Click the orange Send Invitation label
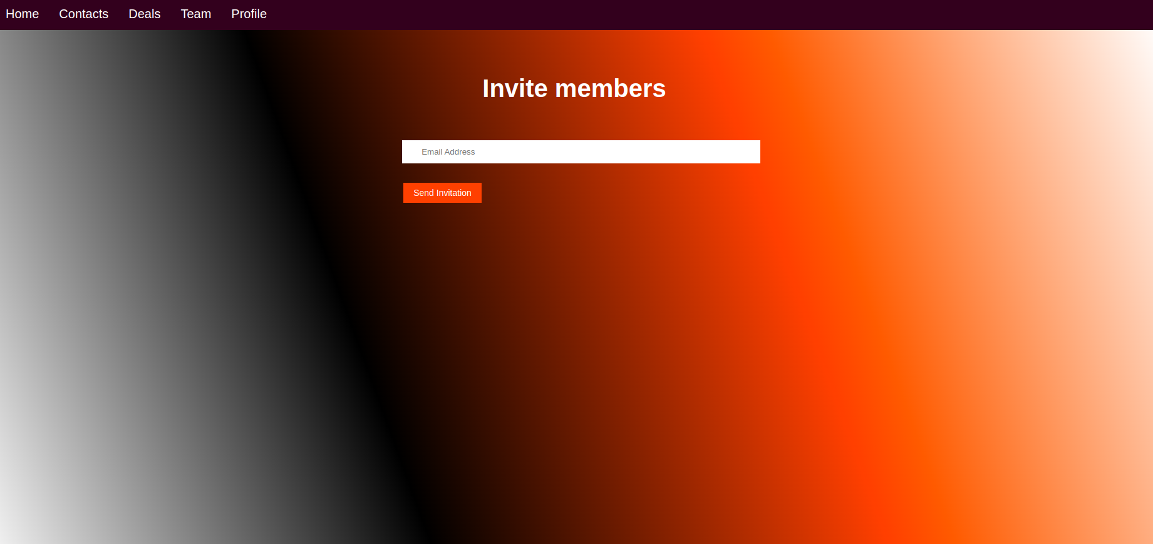The width and height of the screenshot is (1153, 544). [442, 193]
